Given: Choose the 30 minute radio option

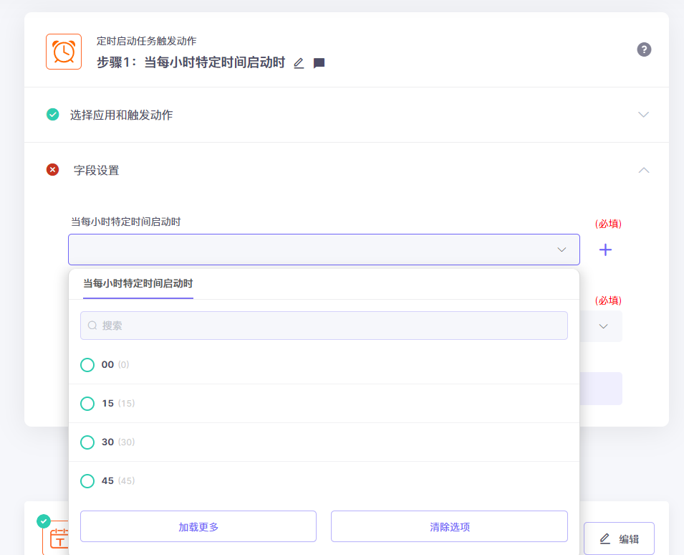Looking at the screenshot, I should coord(87,442).
